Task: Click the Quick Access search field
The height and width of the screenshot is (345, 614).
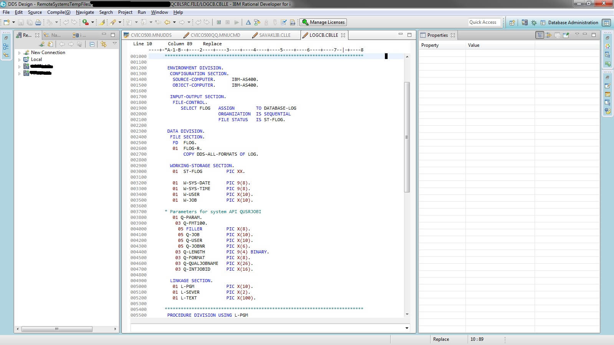Action: [x=484, y=22]
